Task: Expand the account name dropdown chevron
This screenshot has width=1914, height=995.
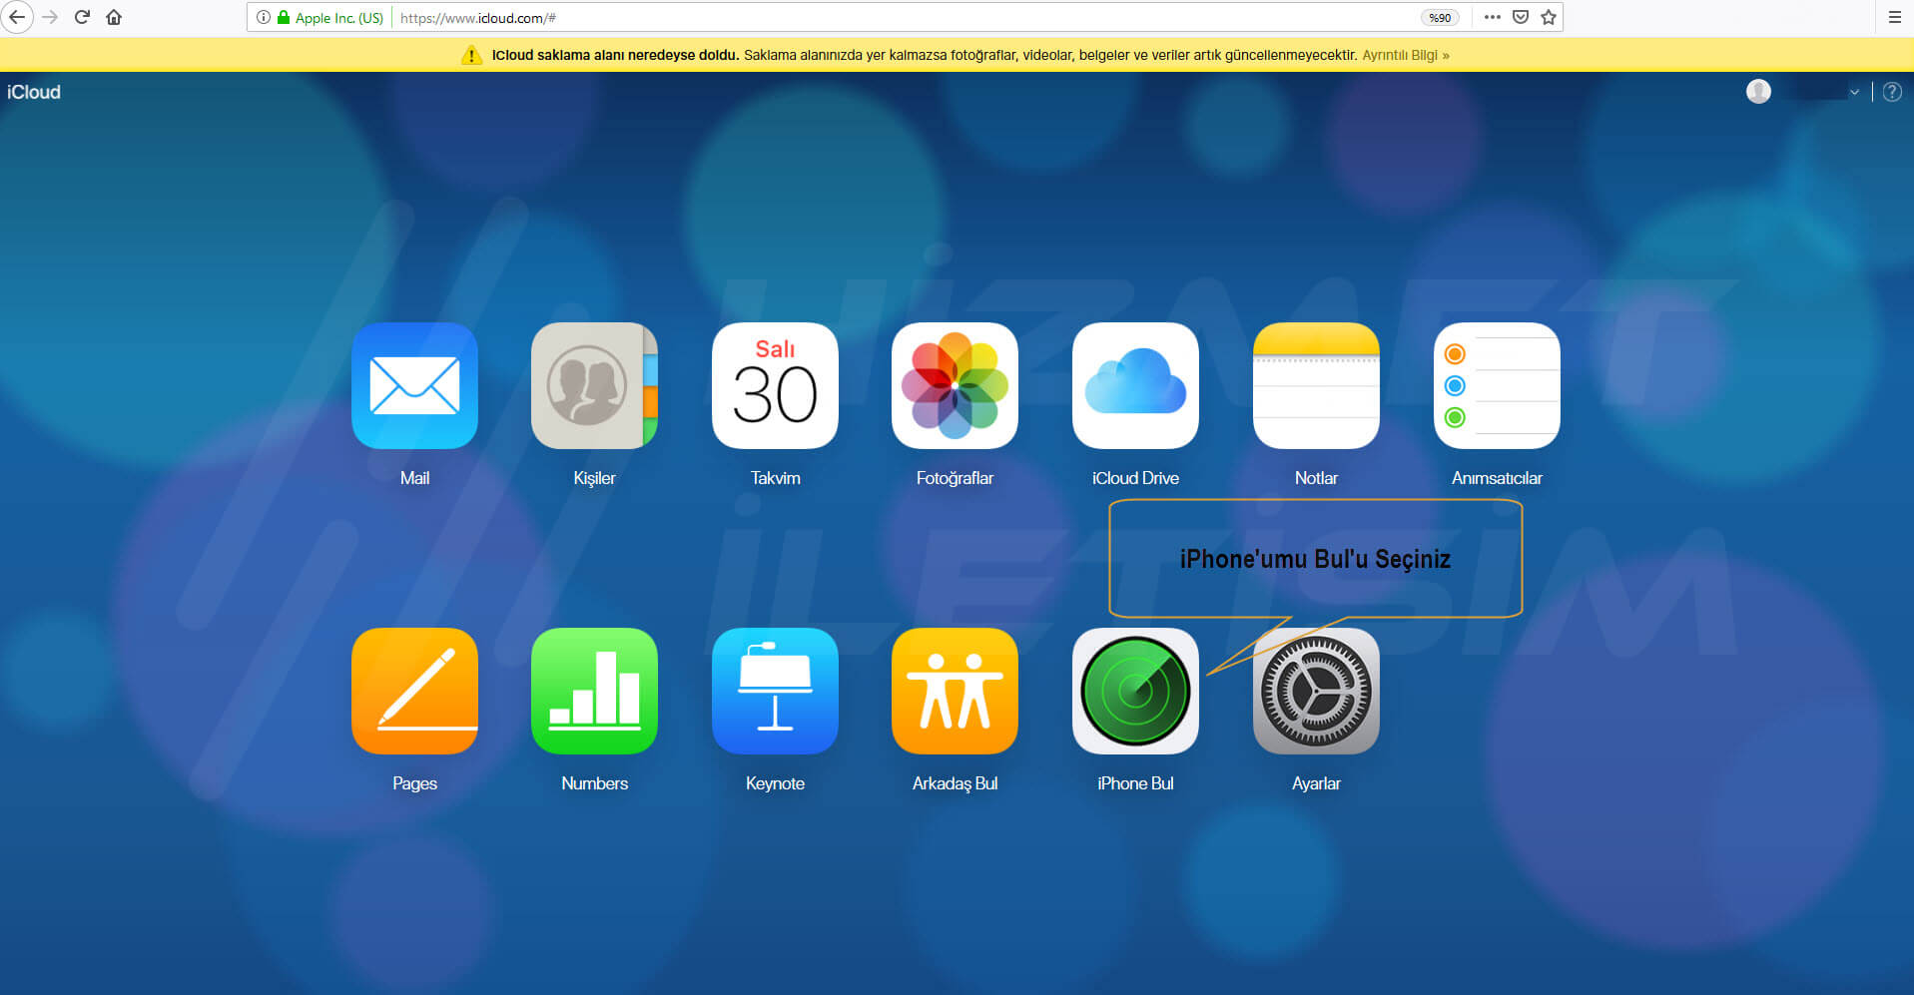Action: tap(1854, 92)
